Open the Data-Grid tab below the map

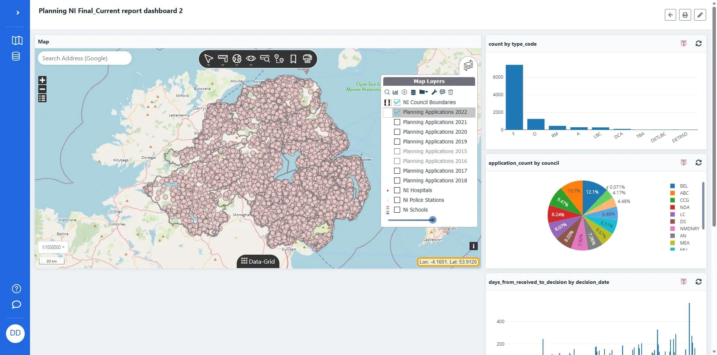[x=258, y=261]
